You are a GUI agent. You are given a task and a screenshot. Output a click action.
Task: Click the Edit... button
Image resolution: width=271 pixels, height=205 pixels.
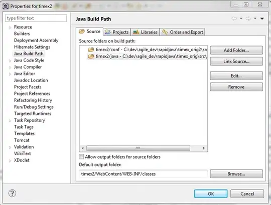(236, 76)
